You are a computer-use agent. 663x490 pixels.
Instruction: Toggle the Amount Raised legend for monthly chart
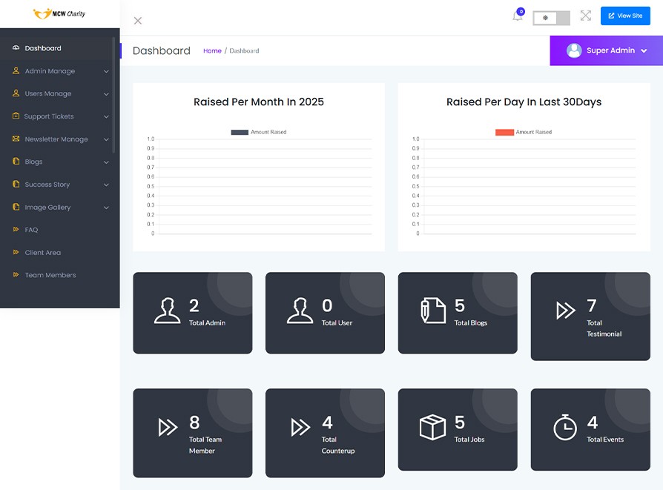point(258,132)
